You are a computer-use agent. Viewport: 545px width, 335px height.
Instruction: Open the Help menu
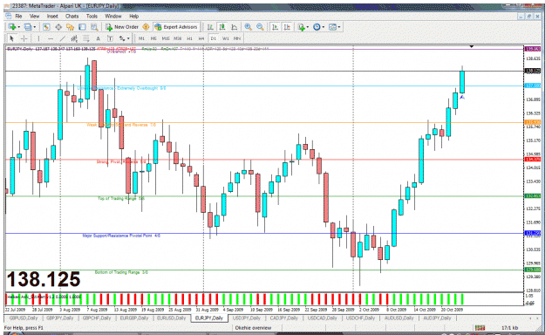pos(133,16)
